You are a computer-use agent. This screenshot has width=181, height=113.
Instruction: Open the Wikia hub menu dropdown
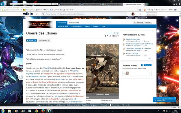(x=37, y=14)
